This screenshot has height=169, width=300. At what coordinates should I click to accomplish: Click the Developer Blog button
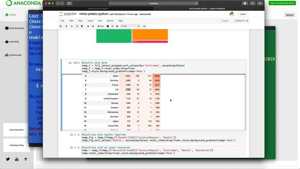tap(16, 145)
